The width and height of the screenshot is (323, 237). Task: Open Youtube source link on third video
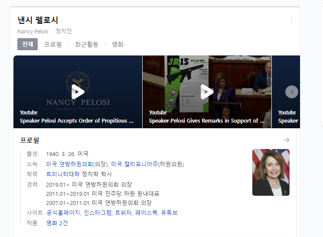click(x=287, y=112)
